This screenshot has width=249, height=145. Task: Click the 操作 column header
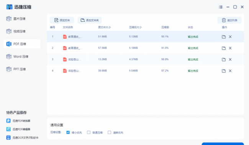pos(224,27)
